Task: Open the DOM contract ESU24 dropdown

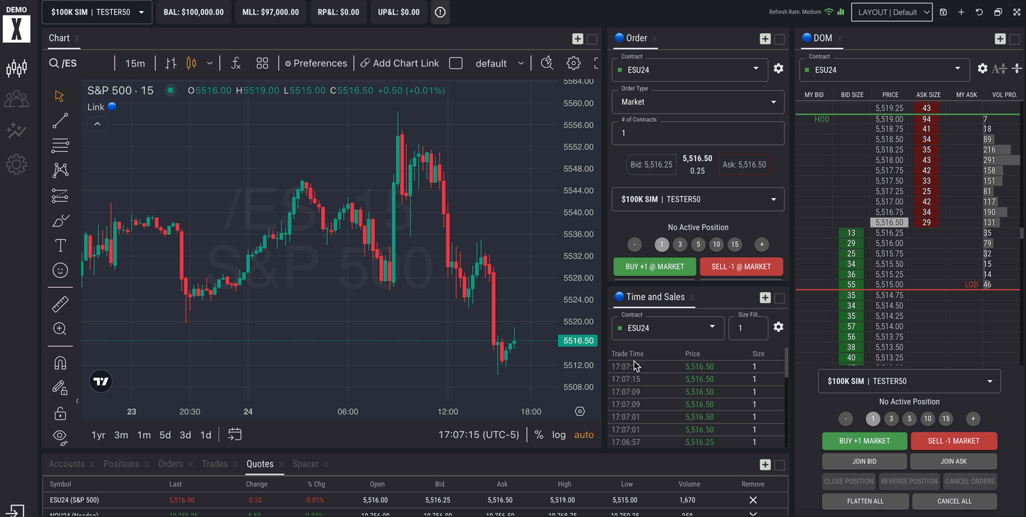Action: point(884,69)
